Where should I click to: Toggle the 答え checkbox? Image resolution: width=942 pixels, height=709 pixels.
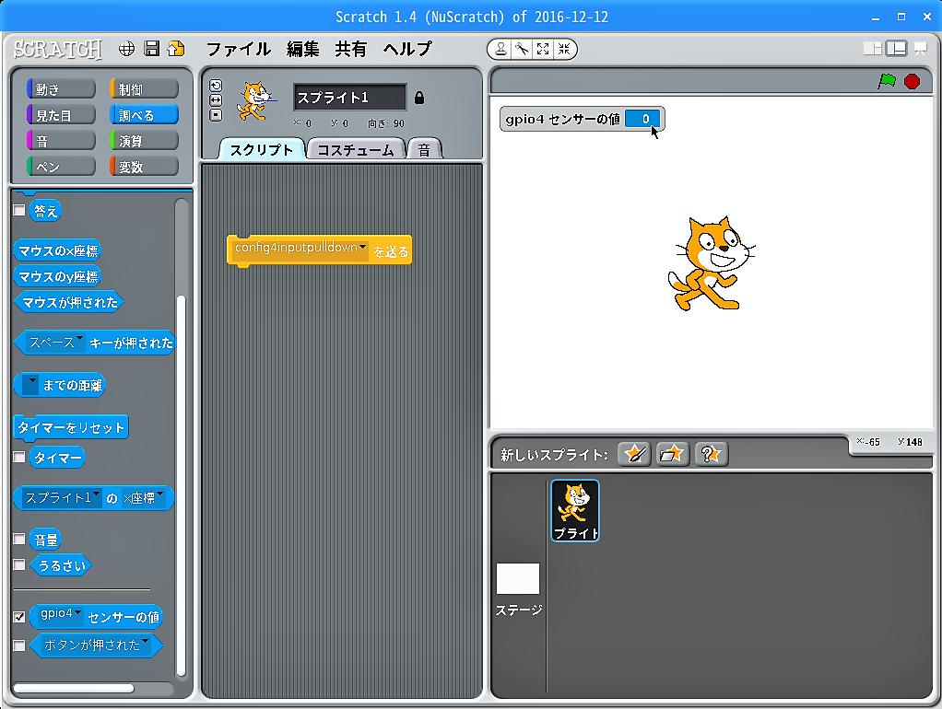click(x=19, y=210)
